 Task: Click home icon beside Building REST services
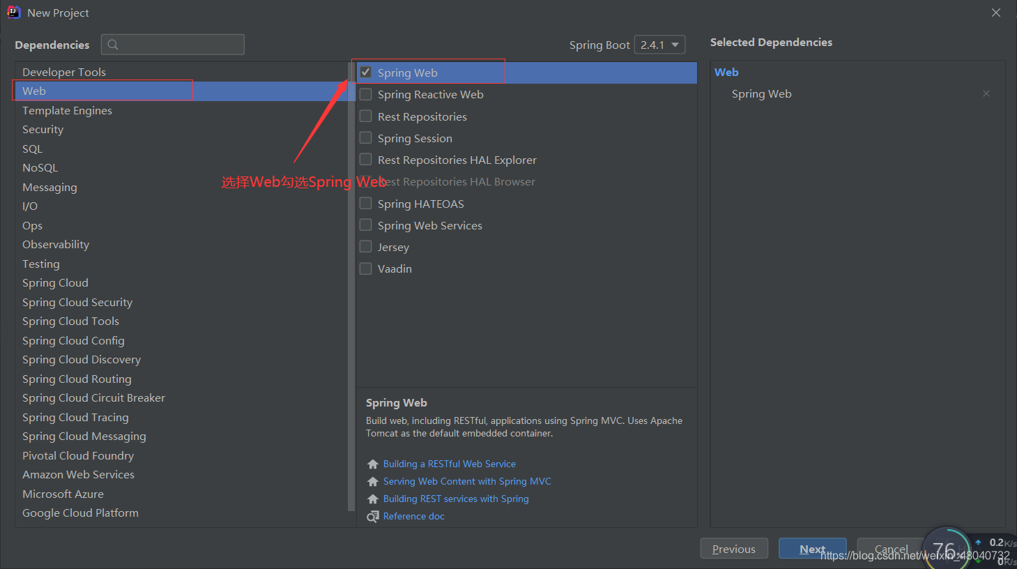373,499
